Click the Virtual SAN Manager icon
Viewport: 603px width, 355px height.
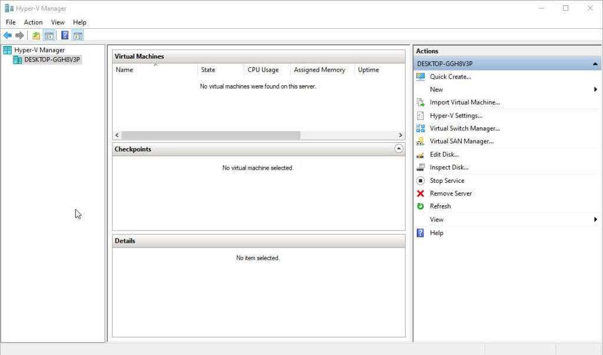point(420,141)
